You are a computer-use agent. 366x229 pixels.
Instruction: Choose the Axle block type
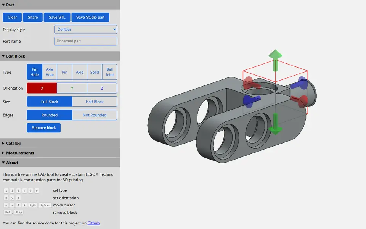tap(80, 72)
